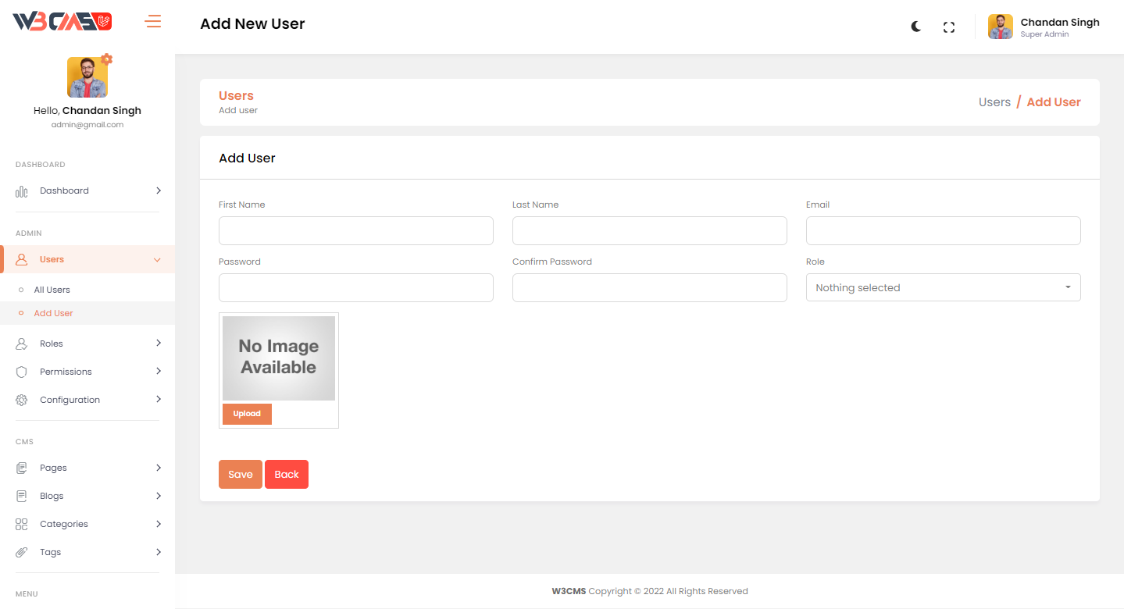The image size is (1124, 609).
Task: Click the Dashboard chart icon in sidebar
Action: pyautogui.click(x=22, y=191)
